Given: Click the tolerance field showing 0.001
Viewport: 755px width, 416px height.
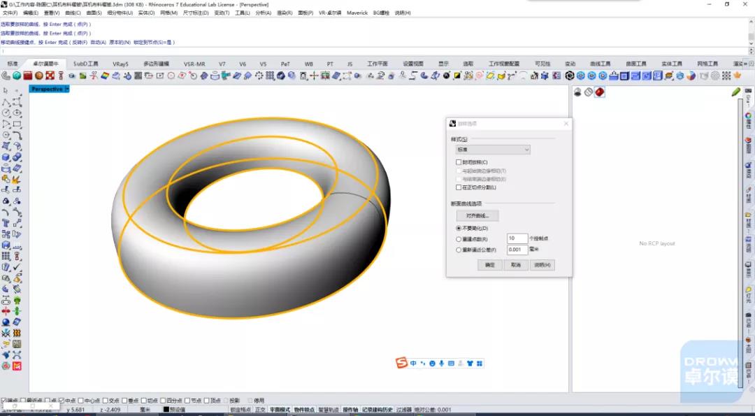Looking at the screenshot, I should click(x=517, y=250).
